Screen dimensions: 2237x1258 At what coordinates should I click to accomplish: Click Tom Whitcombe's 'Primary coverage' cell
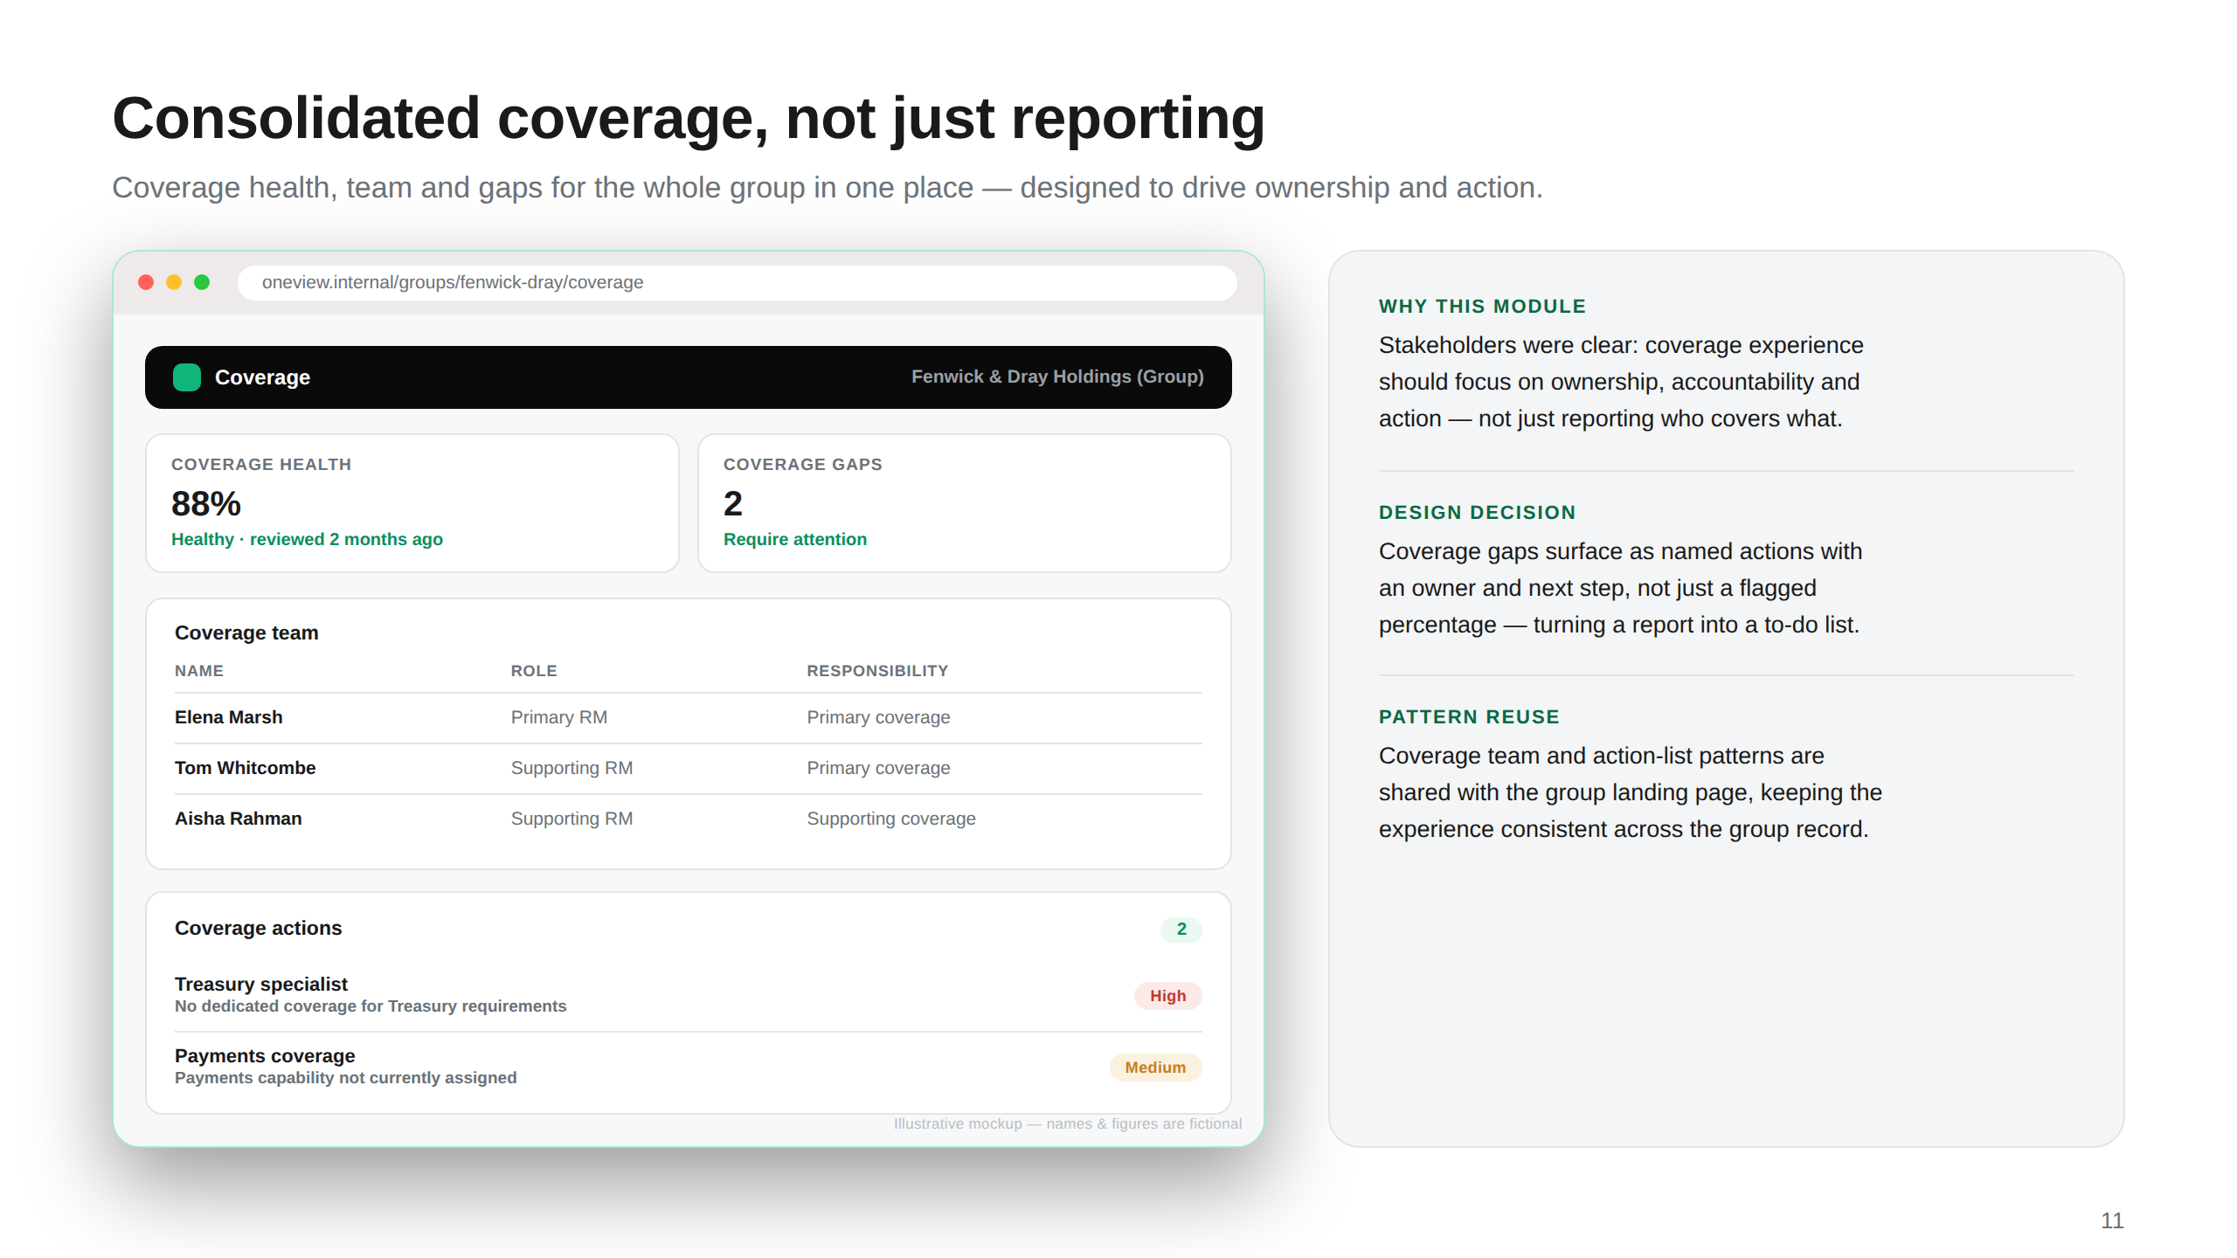878,768
